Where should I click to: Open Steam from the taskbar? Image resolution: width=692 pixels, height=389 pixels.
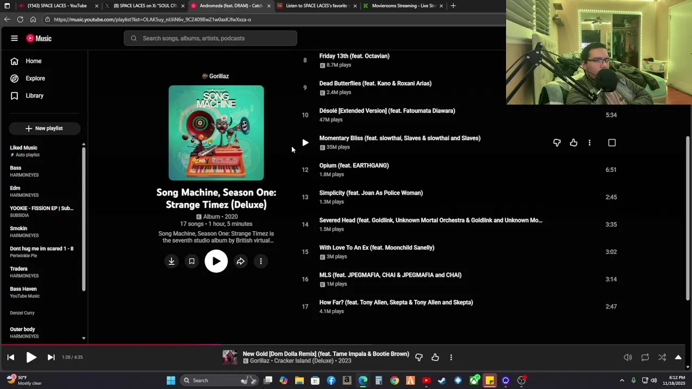442,380
